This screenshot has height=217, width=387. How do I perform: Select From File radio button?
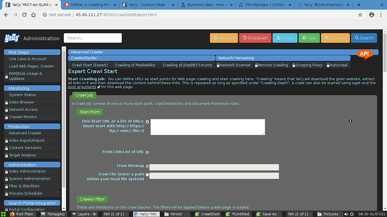[x=148, y=174]
